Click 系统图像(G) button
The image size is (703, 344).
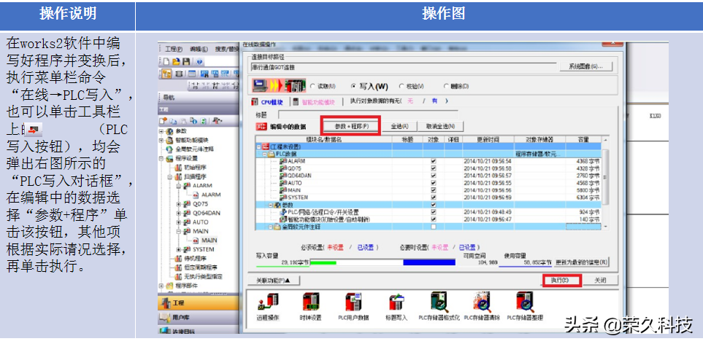coord(586,66)
